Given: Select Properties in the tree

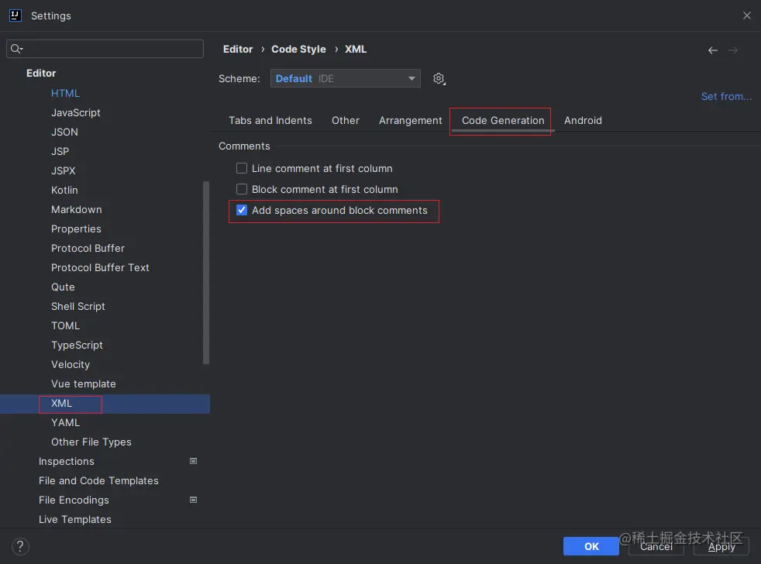Looking at the screenshot, I should (x=76, y=229).
